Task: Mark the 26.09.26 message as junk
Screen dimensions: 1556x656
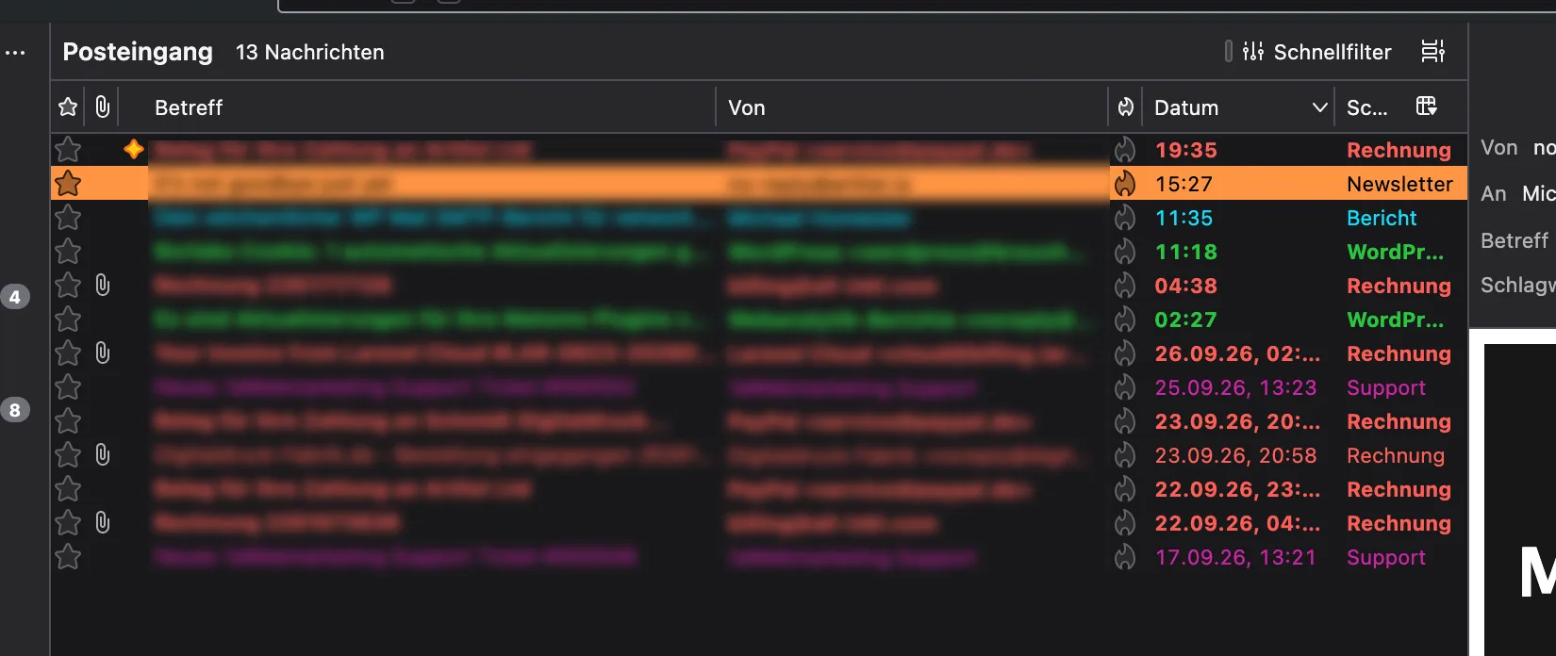Action: pos(1125,353)
